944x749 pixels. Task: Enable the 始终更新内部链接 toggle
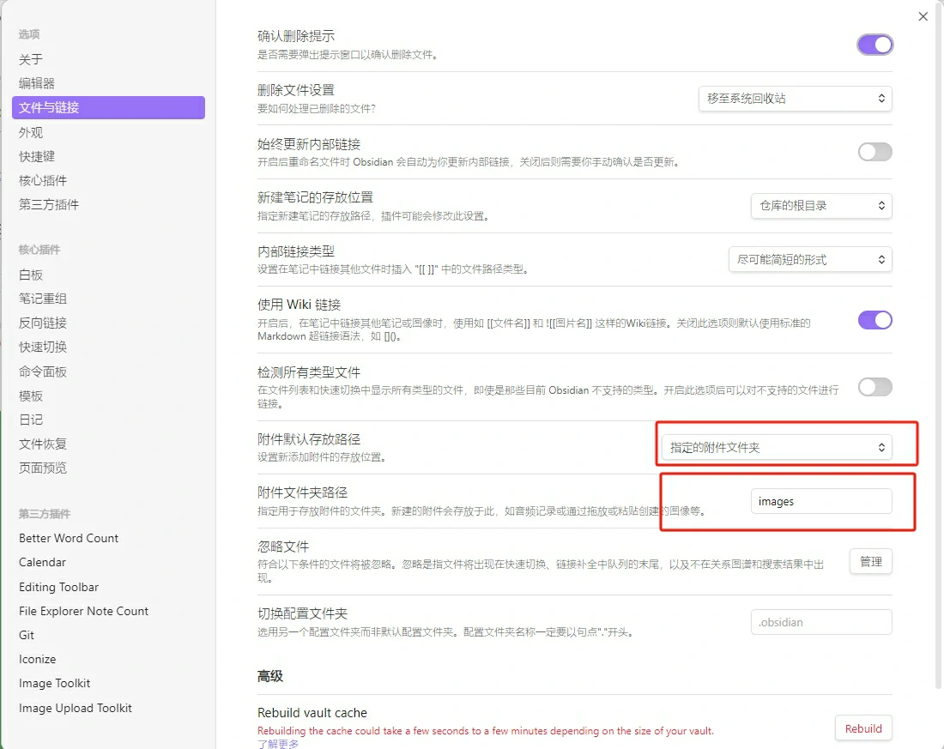(874, 151)
